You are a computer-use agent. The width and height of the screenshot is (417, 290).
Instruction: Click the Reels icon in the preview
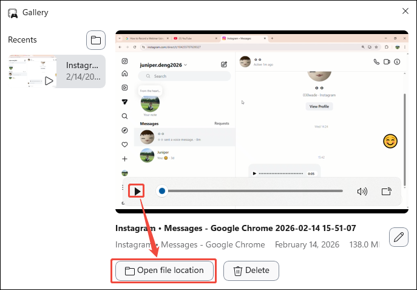[124, 88]
